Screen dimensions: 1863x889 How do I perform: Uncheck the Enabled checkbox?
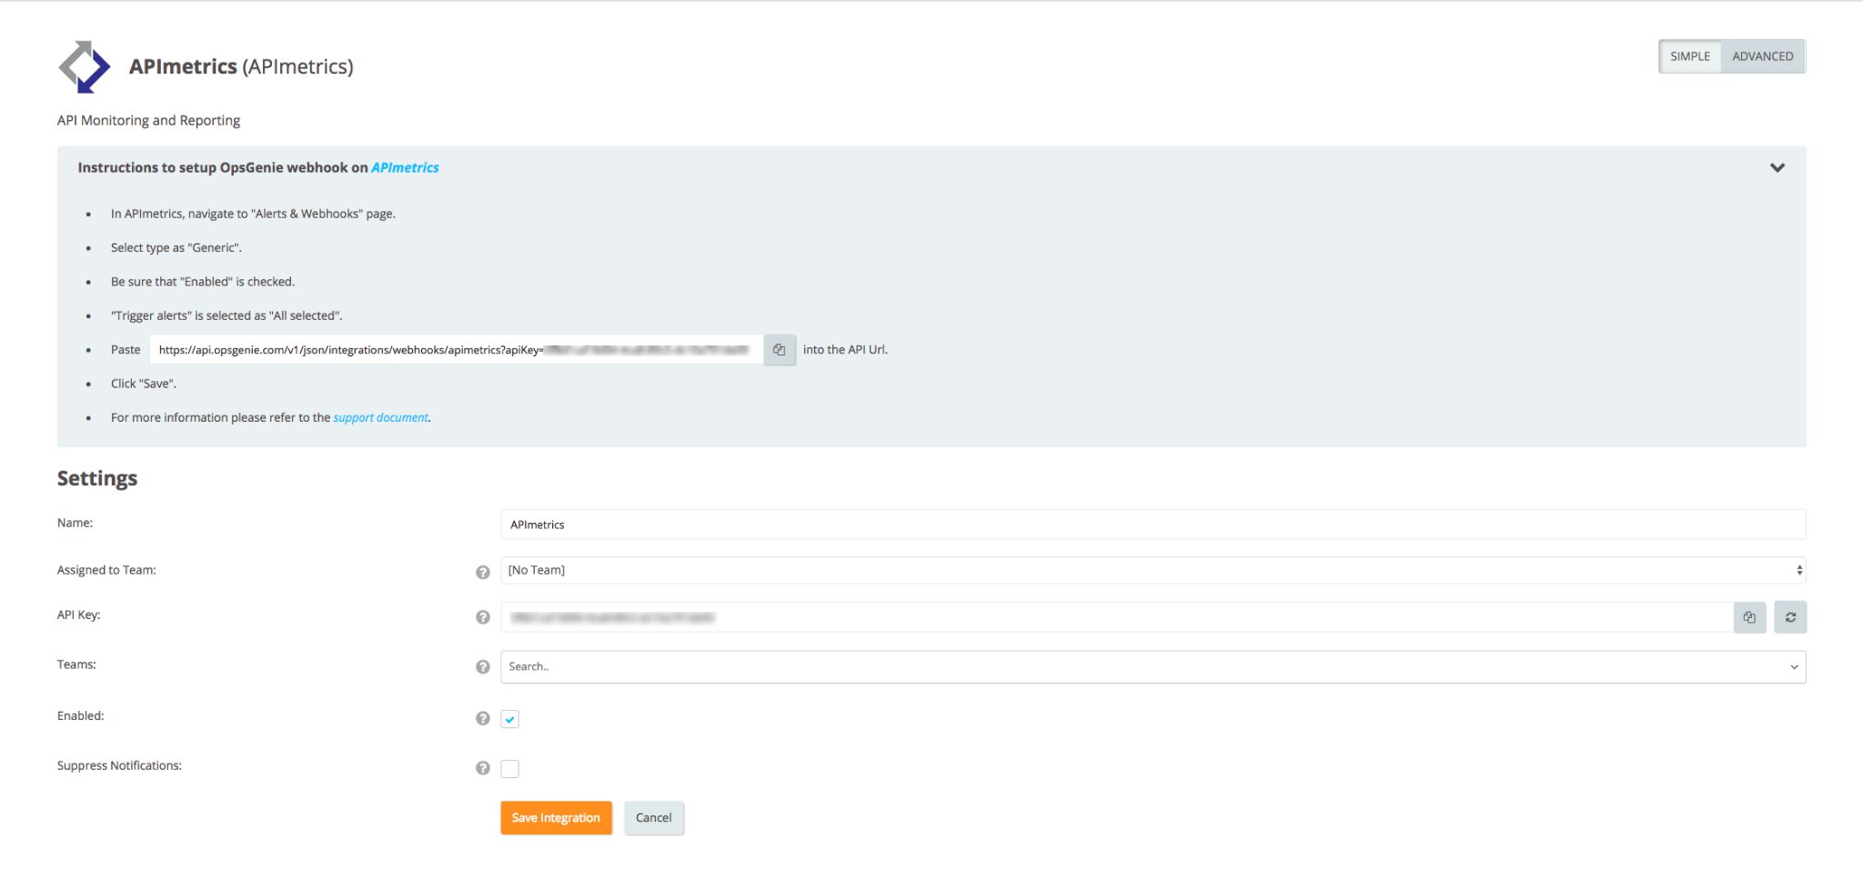[x=510, y=719]
